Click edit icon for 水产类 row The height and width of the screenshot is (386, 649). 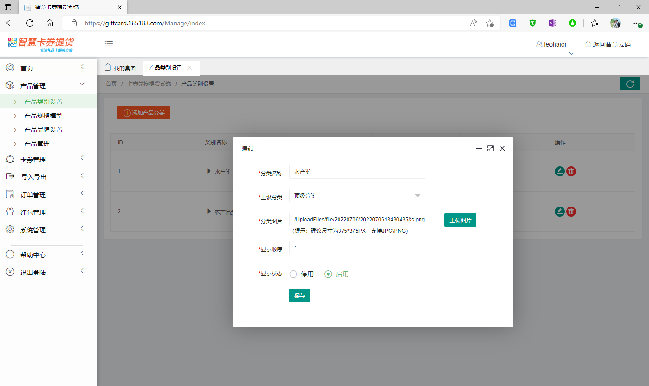[559, 171]
